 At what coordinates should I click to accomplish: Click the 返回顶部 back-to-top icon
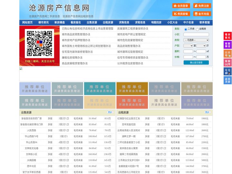point(227,80)
